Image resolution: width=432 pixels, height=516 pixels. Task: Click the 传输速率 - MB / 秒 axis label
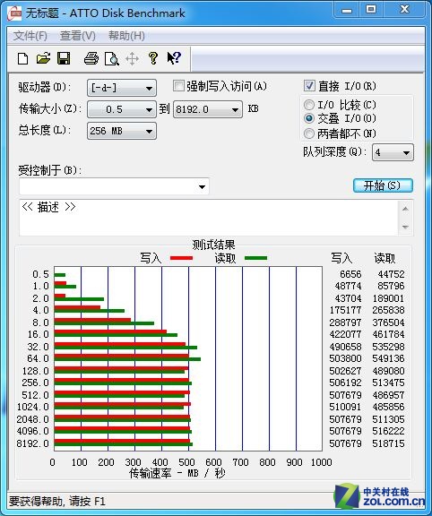(x=177, y=473)
